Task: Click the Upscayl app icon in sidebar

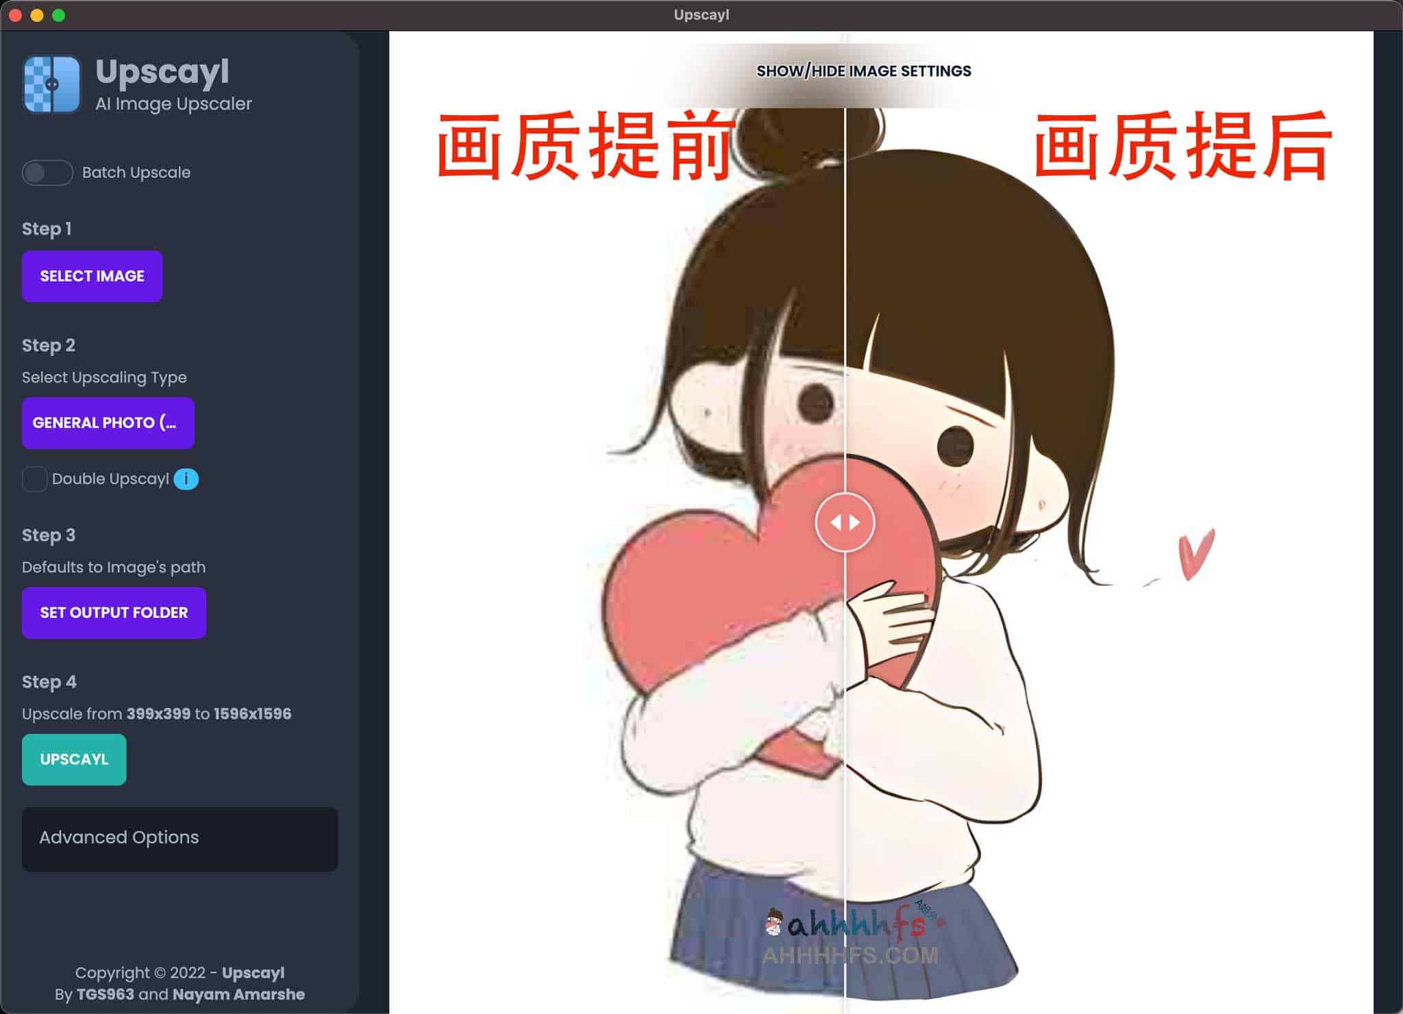Action: (x=50, y=84)
